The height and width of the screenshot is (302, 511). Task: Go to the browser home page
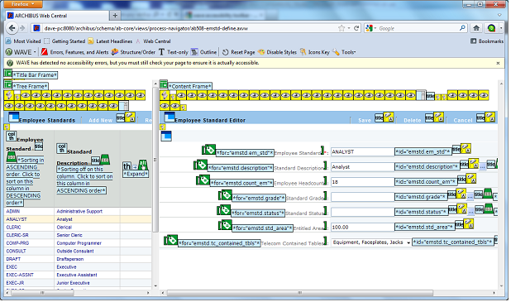(476, 28)
